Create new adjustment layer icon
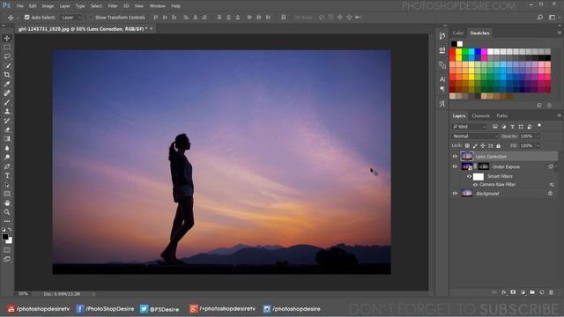The height and width of the screenshot is (317, 564). [523, 292]
